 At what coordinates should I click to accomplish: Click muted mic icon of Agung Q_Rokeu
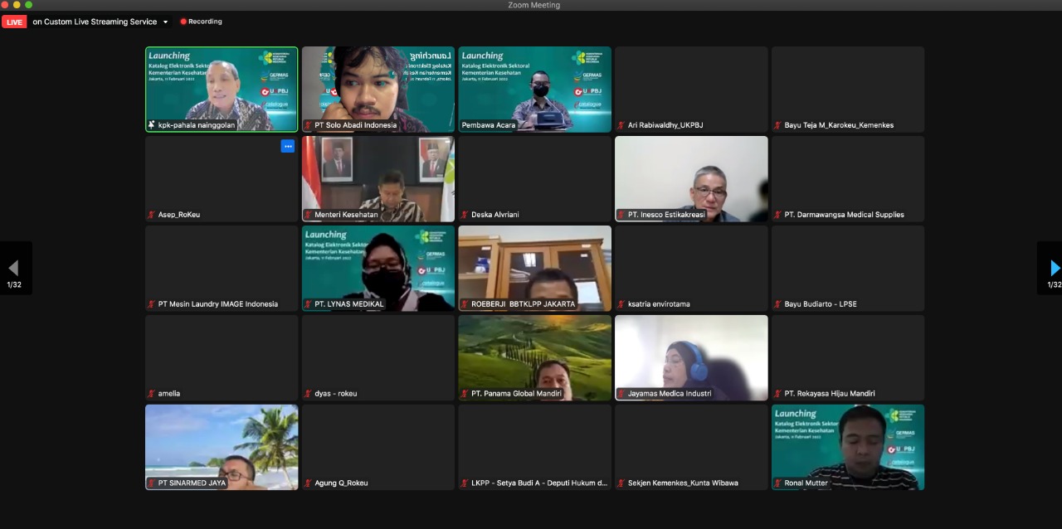[x=308, y=483]
